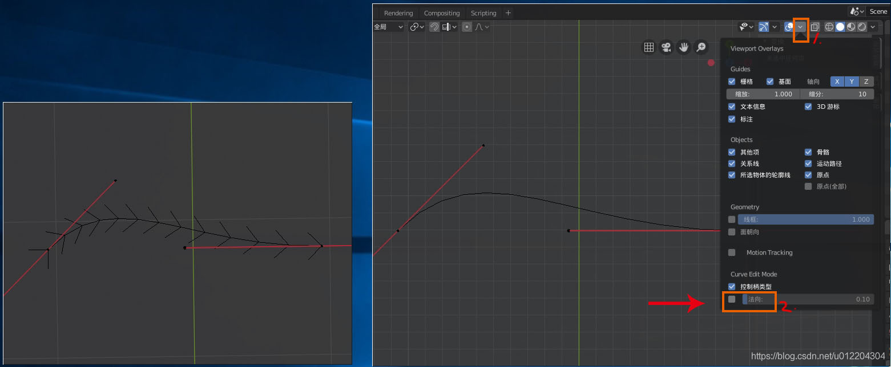Click the add workspace plus button
The image size is (891, 367).
click(x=508, y=13)
